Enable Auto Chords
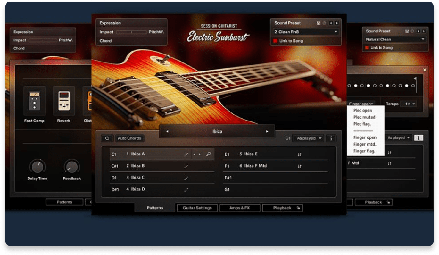Screen dimensions: 439x255 click(130, 138)
